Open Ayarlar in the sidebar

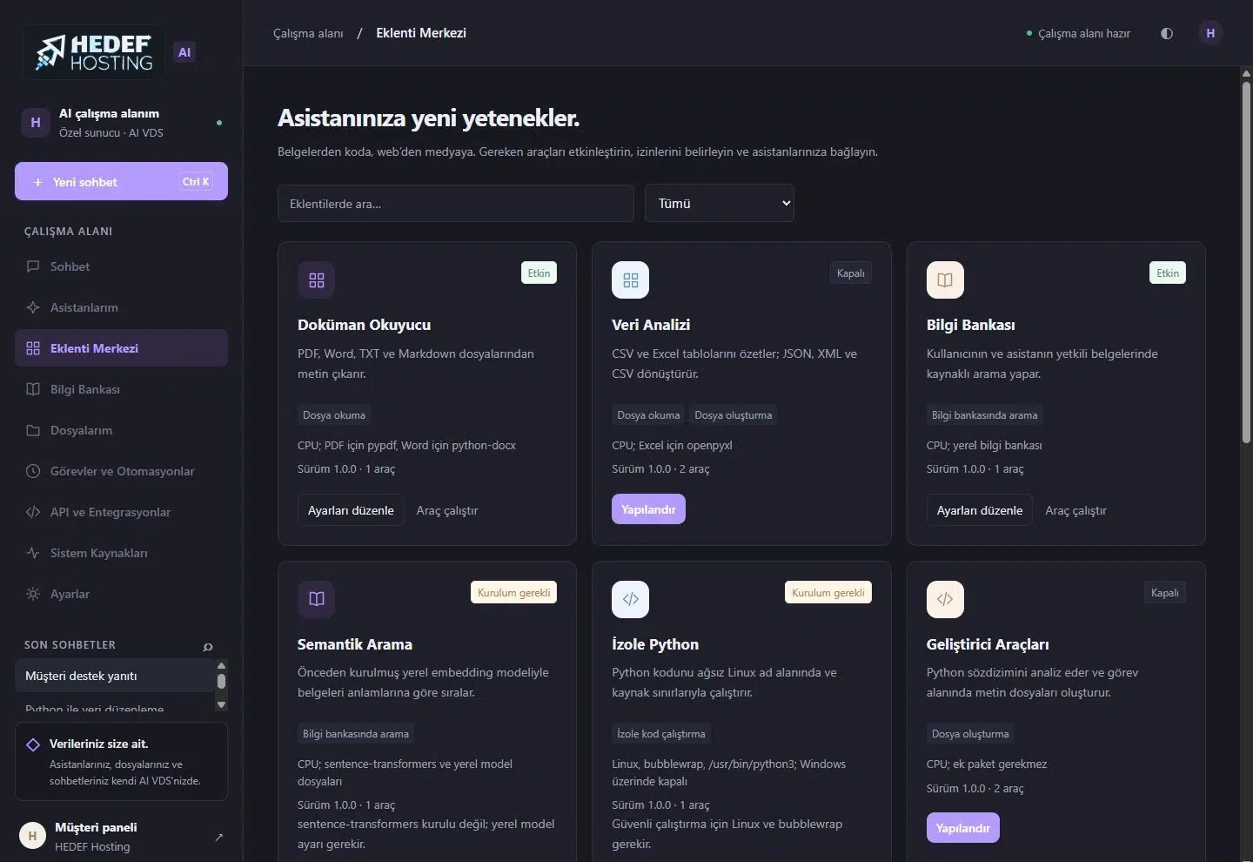[x=121, y=594]
